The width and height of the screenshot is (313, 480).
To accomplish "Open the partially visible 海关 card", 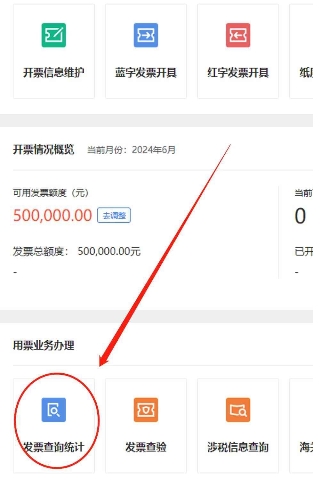I will click(x=301, y=426).
